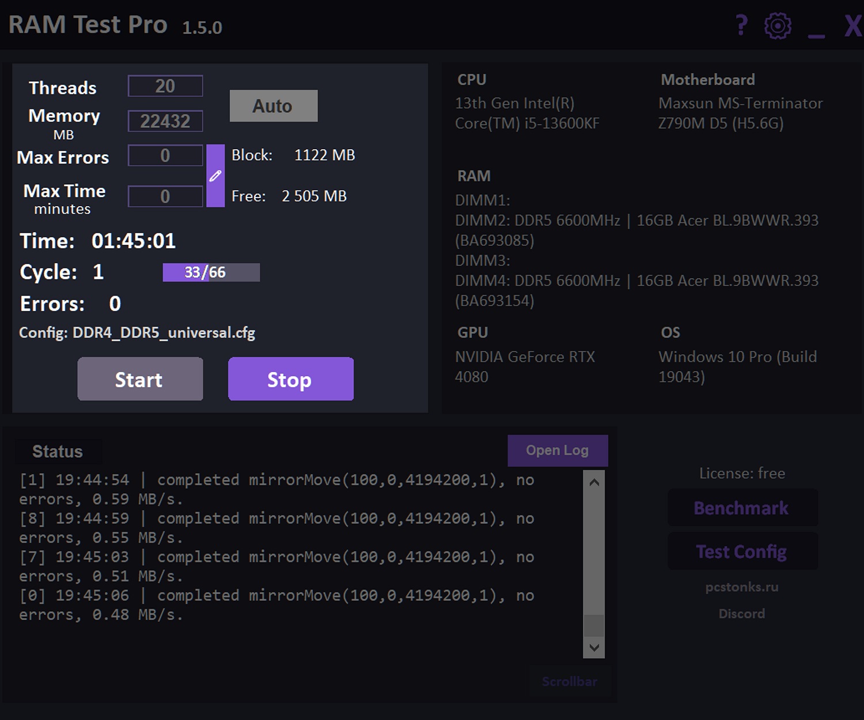This screenshot has width=864, height=720.
Task: Click the pencil edit icon beside Max Errors
Action: click(x=215, y=176)
